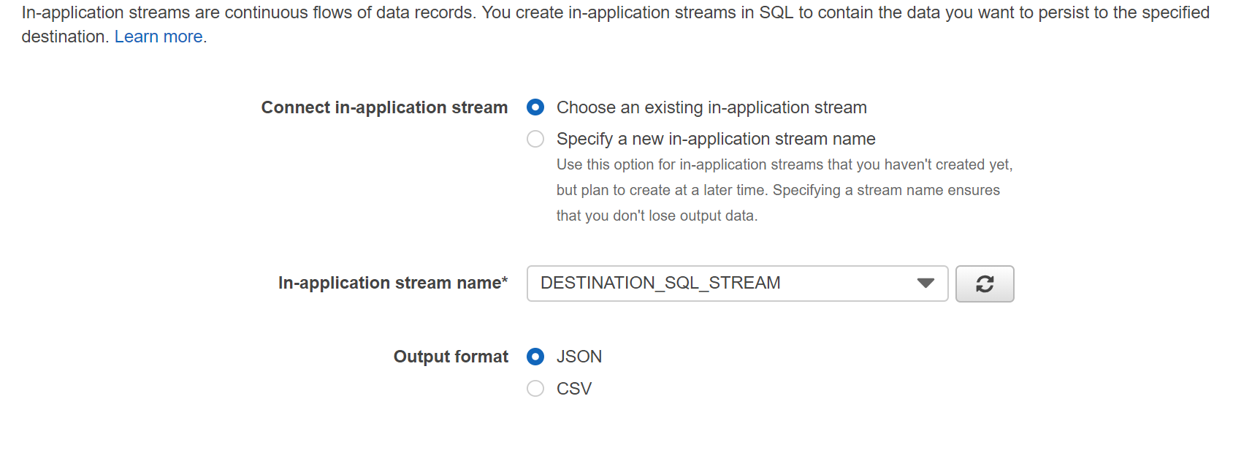1233x464 pixels.
Task: Click the CSV option label text
Action: point(574,389)
